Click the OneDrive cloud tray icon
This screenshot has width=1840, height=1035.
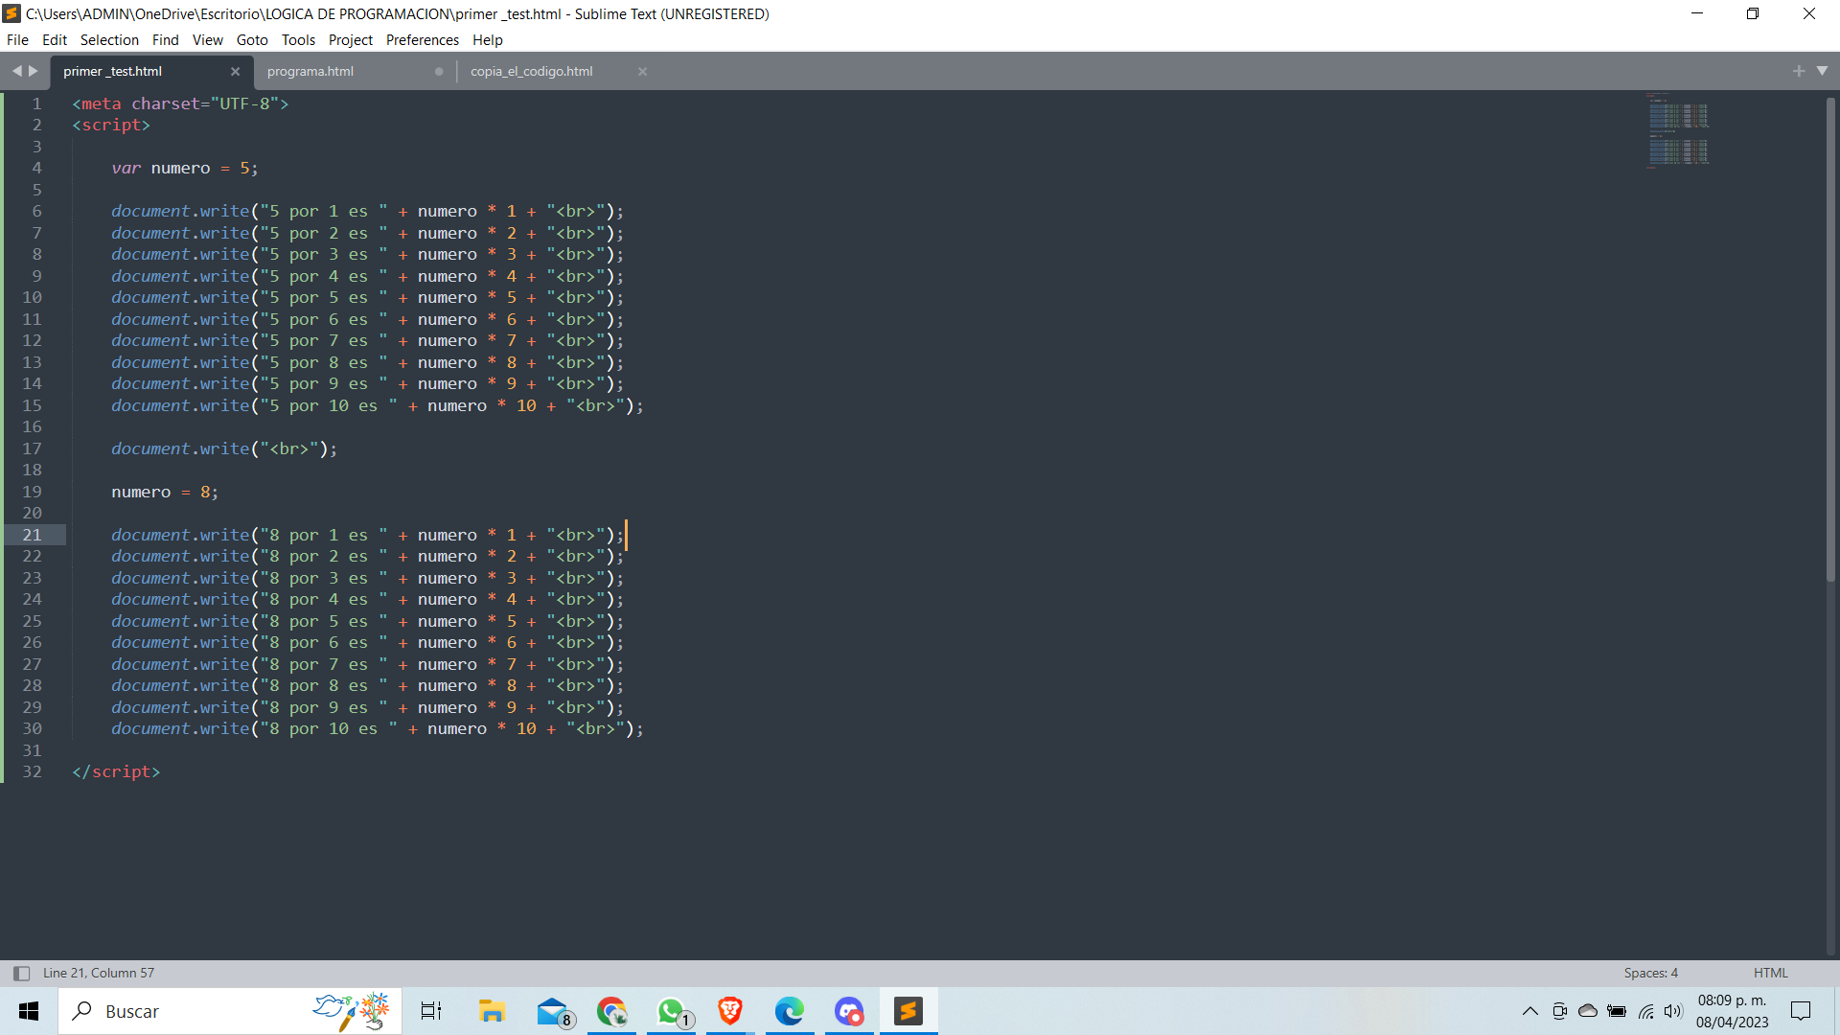[x=1588, y=1012]
